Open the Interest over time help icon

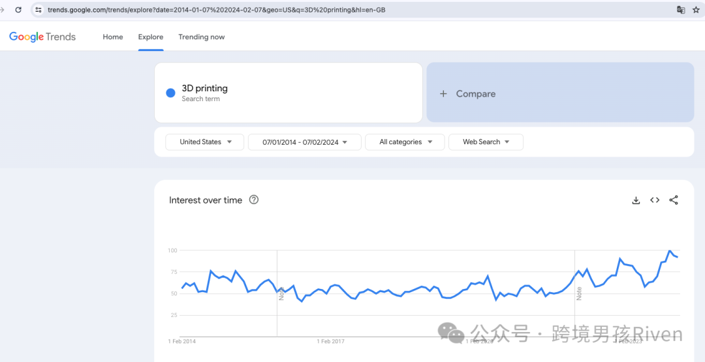(254, 200)
